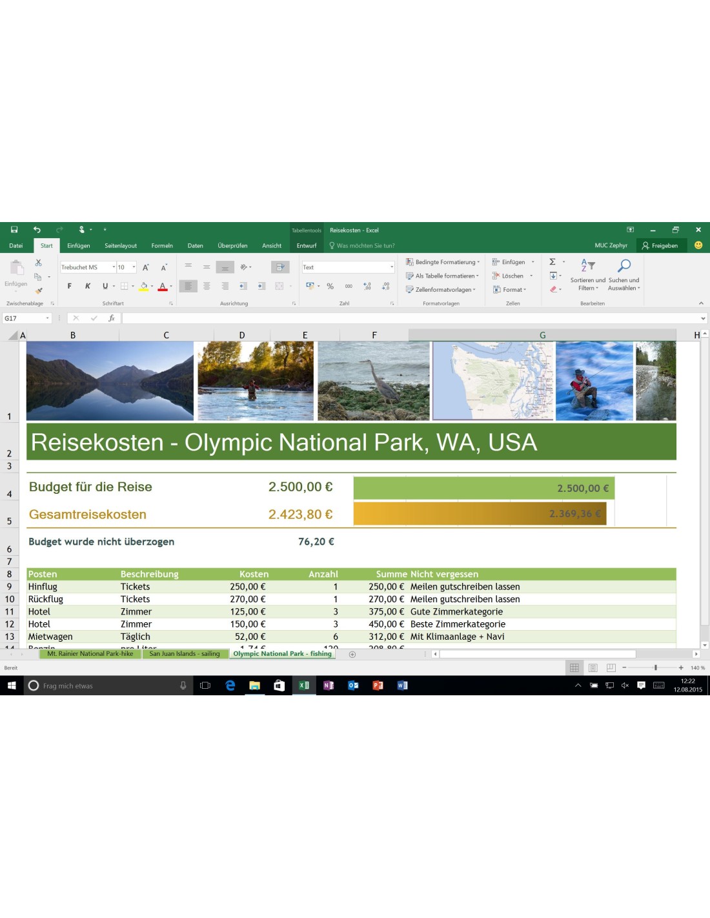
Task: Click the Format Painter brush icon
Action: (x=39, y=291)
